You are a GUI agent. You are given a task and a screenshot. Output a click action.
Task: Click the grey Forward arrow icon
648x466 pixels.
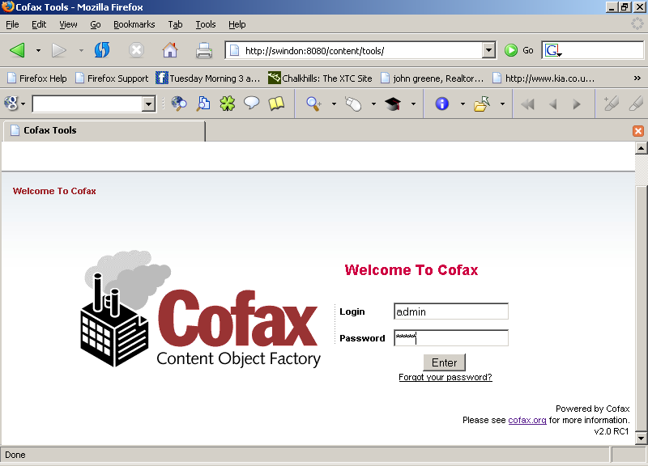(x=58, y=50)
